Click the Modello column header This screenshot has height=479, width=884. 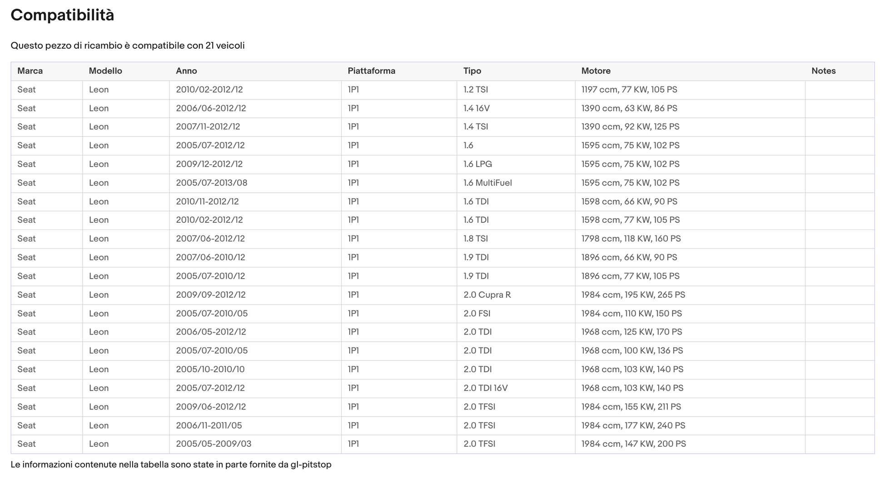pos(105,71)
